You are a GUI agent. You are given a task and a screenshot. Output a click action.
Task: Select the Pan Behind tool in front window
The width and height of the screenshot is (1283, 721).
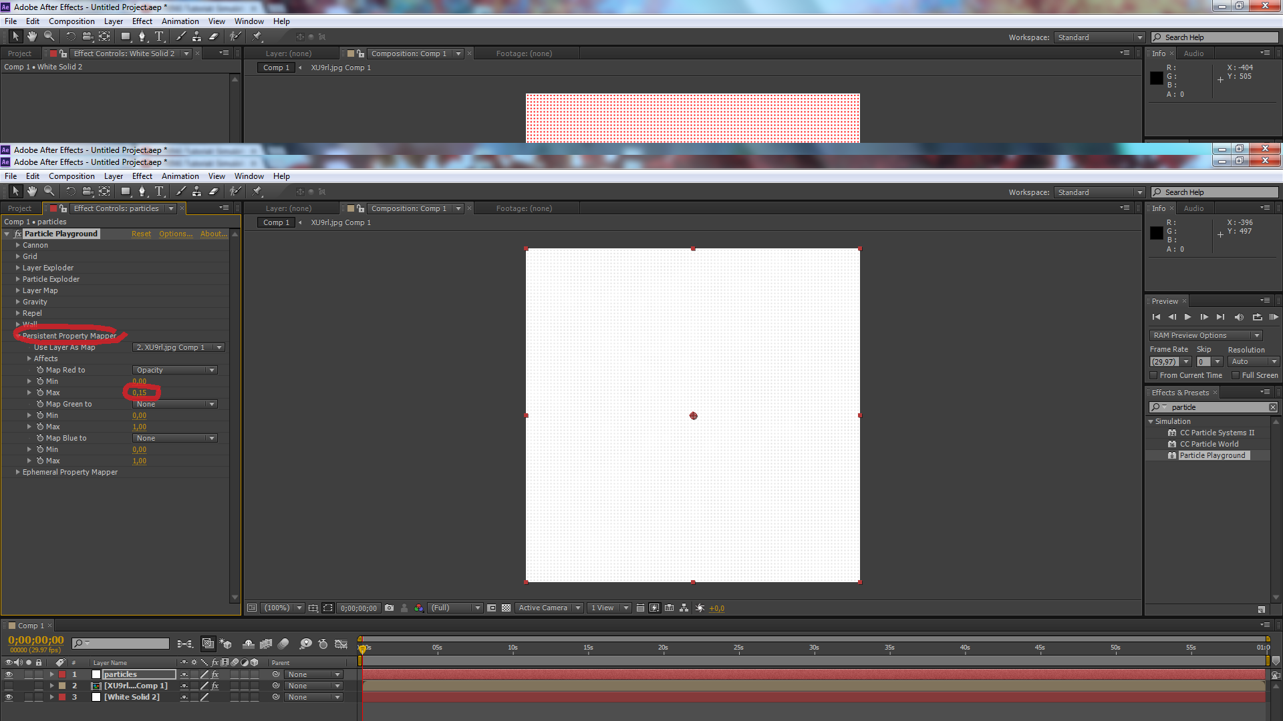click(104, 192)
